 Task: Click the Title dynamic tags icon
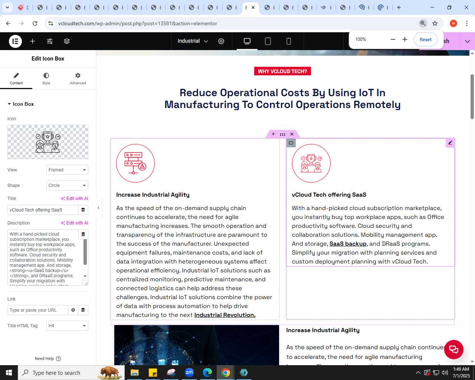(x=83, y=210)
